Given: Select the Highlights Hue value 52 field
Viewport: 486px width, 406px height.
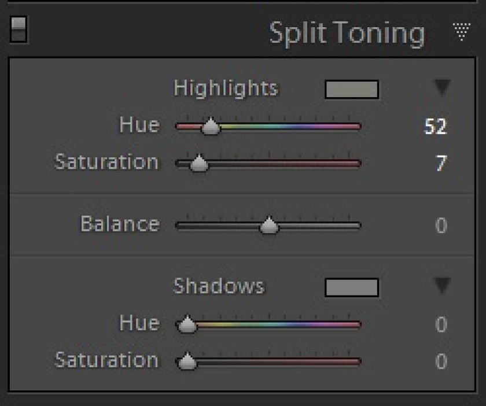Looking at the screenshot, I should coord(435,126).
